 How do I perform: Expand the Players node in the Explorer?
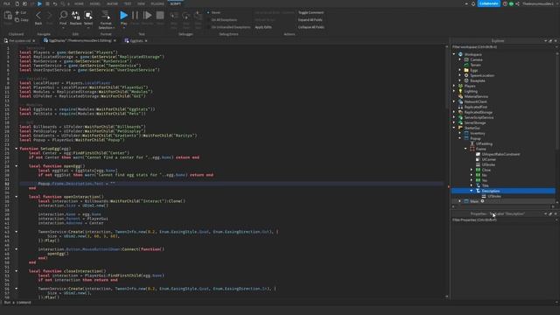(454, 86)
